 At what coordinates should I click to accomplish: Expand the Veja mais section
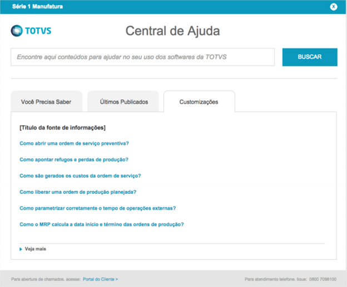click(x=33, y=249)
